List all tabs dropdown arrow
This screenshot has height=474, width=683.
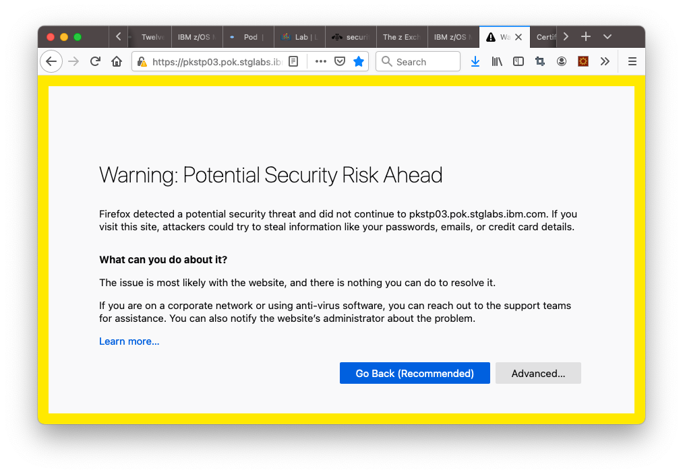[607, 36]
